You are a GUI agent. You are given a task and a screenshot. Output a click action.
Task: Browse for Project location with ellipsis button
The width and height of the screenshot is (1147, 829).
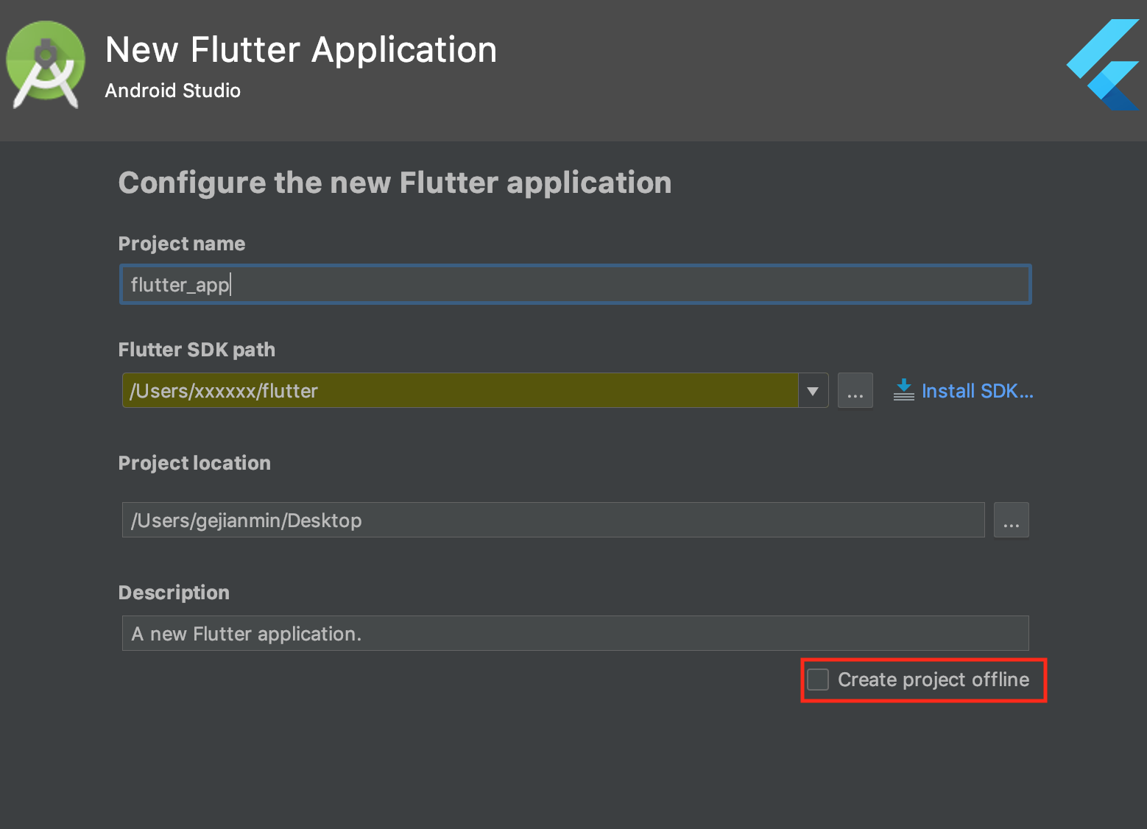click(1011, 520)
